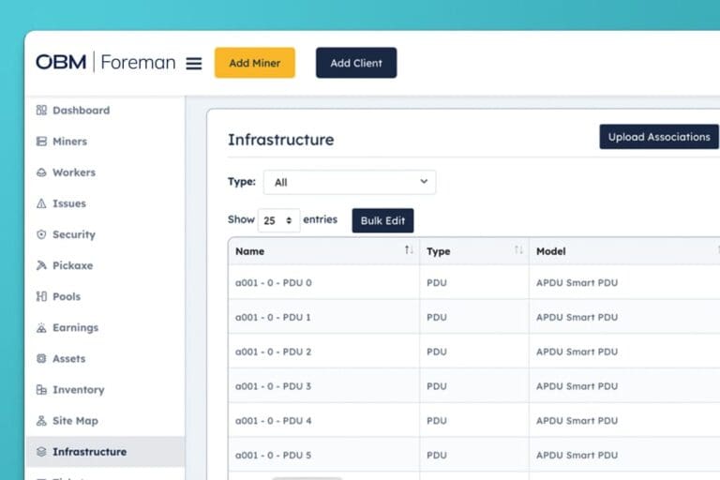Viewport: 720px width, 480px height.
Task: Select the a001 - 0 - PDU 3 row
Action: pos(274,386)
